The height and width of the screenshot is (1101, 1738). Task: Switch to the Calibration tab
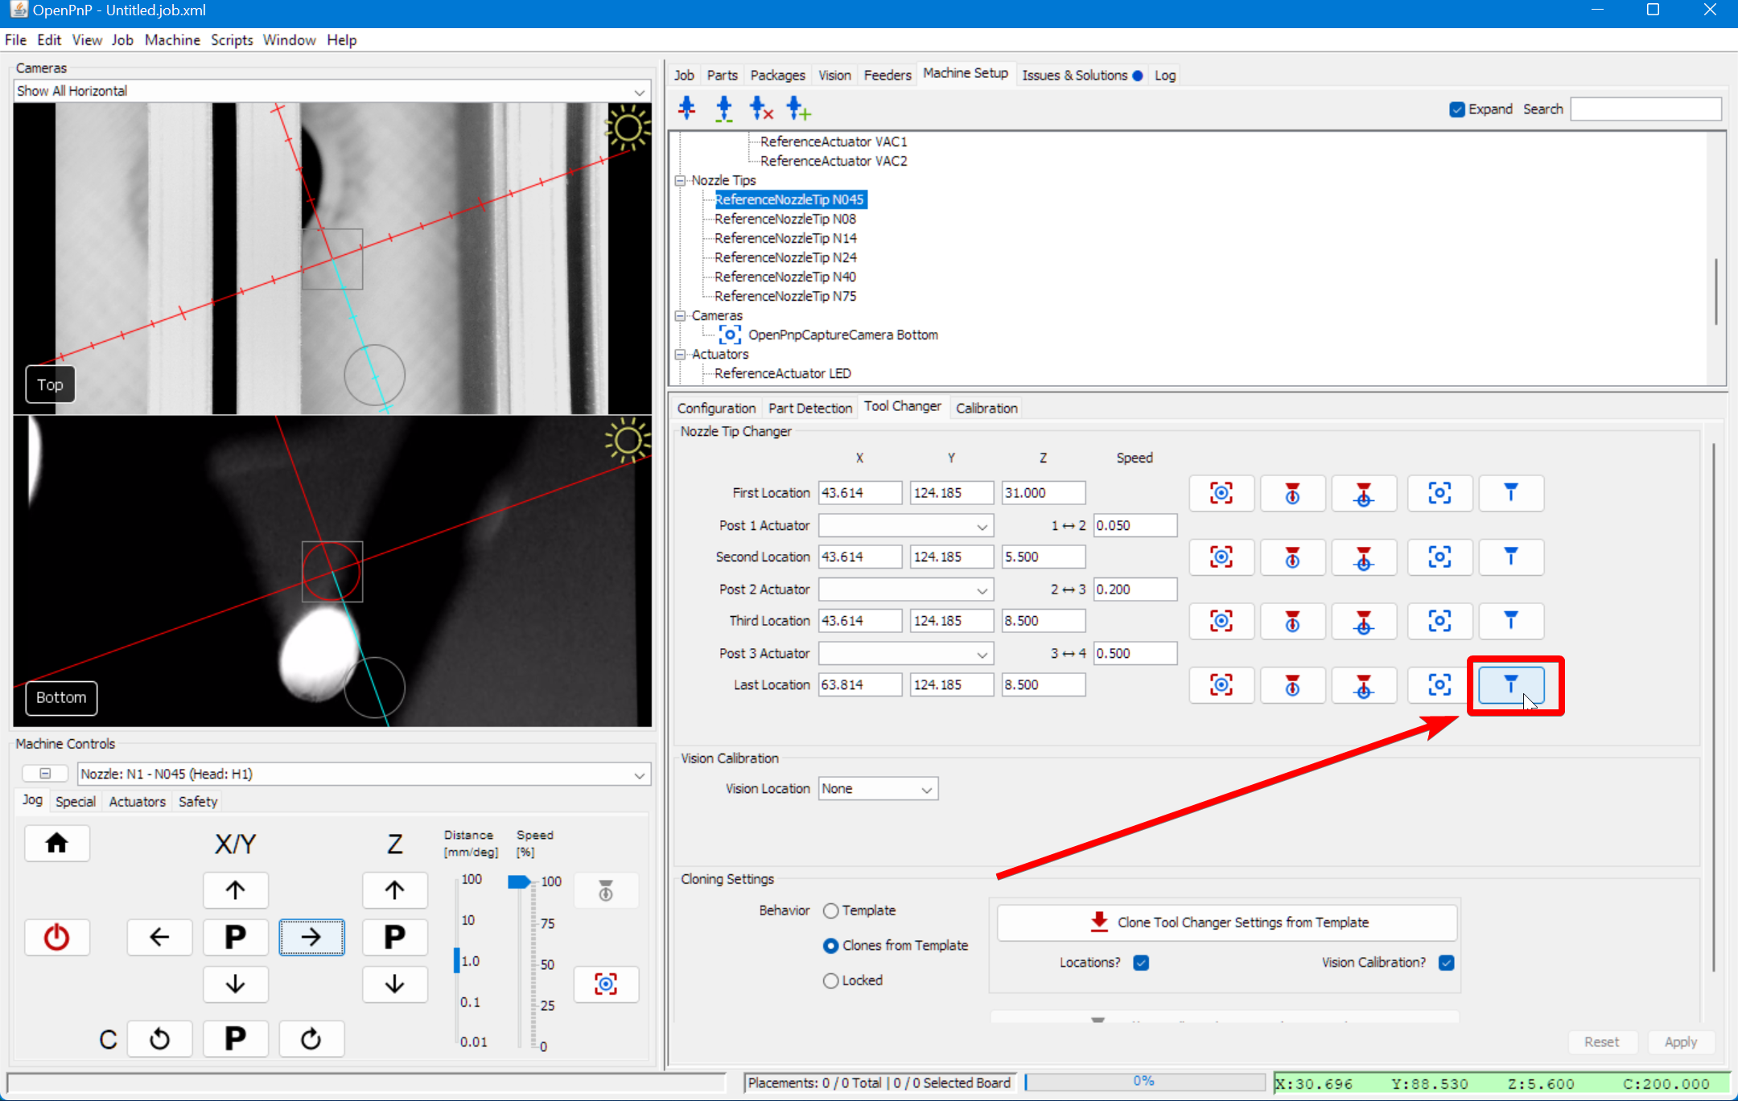(986, 408)
